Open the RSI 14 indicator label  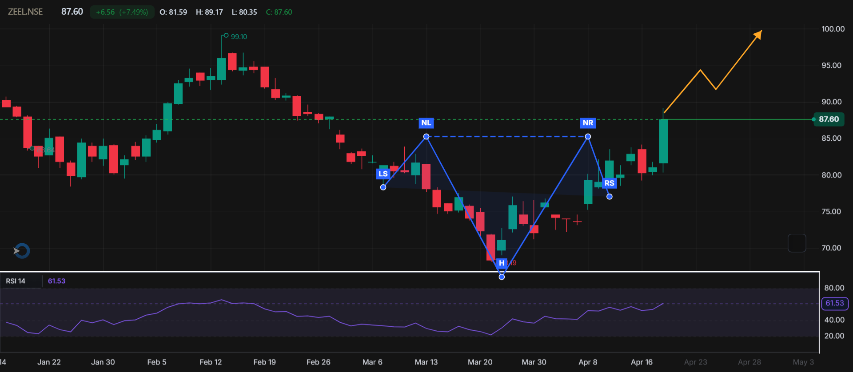16,281
